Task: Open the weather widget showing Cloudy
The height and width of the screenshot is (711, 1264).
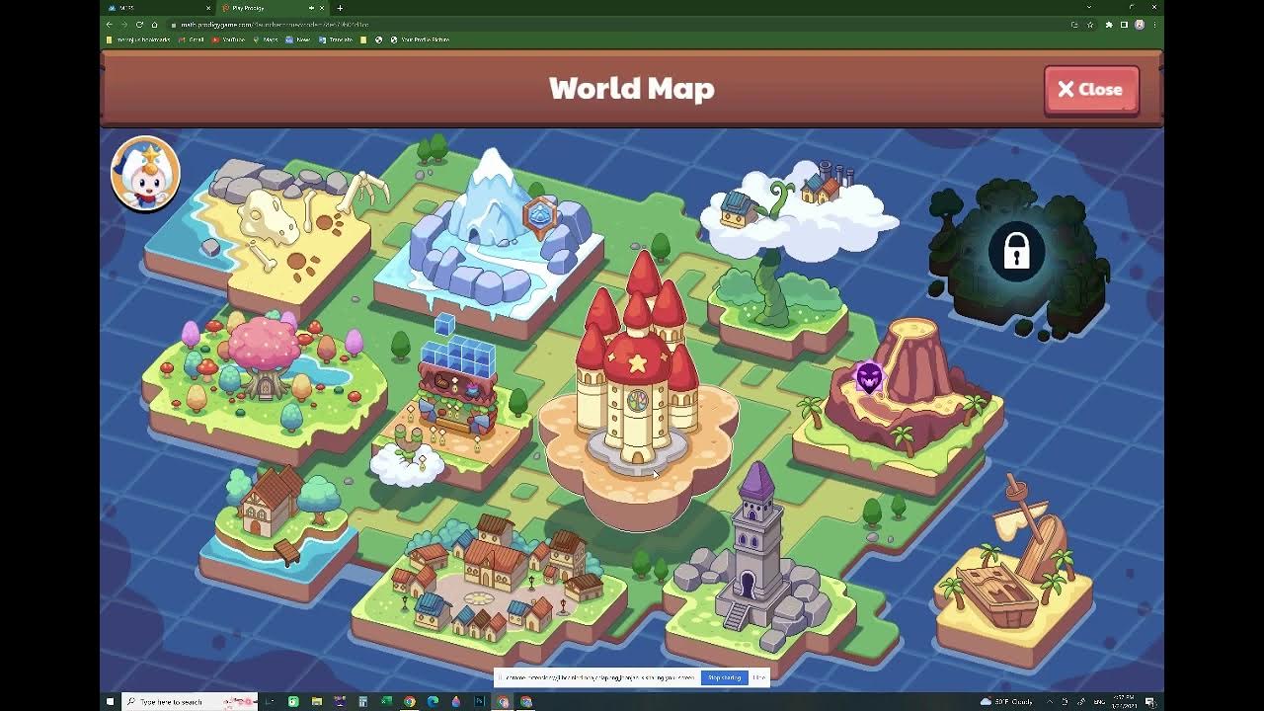Action: 1008,701
